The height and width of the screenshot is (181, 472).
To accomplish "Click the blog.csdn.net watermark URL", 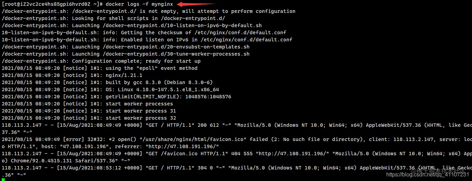I will (x=428, y=175).
